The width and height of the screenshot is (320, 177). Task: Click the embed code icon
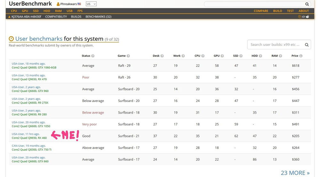pos(304,17)
